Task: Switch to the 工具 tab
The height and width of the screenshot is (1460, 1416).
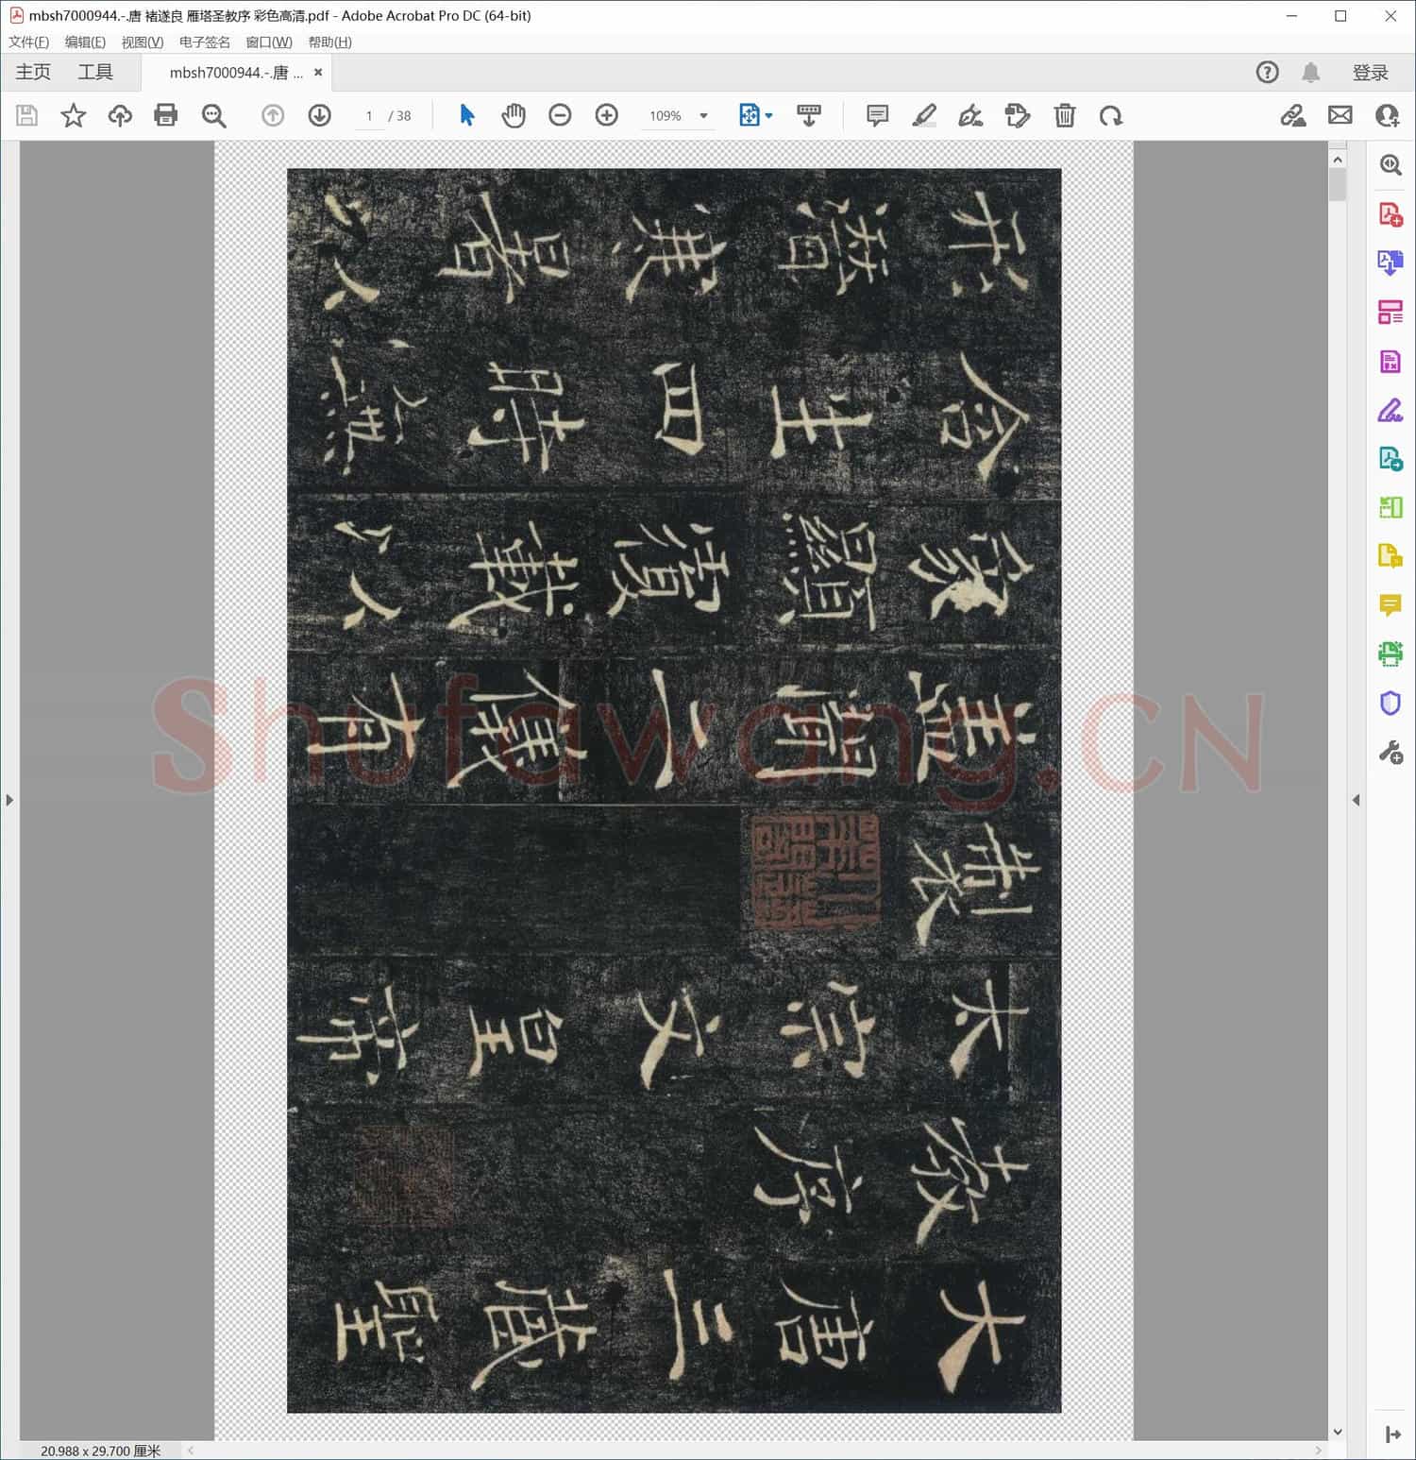Action: click(95, 73)
